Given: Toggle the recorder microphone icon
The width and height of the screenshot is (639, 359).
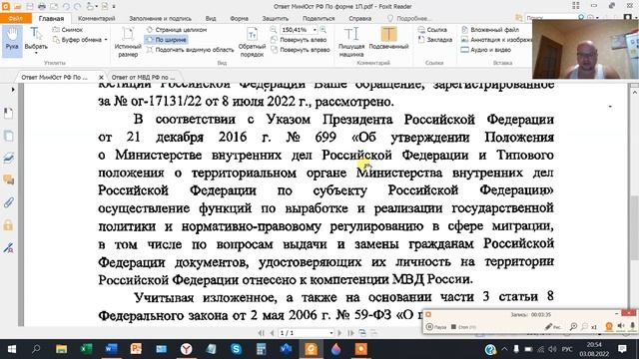Looking at the screenshot, I should coord(632,326).
